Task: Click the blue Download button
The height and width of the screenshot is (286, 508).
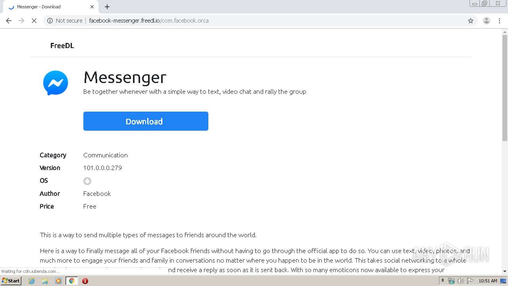Action: point(146,121)
